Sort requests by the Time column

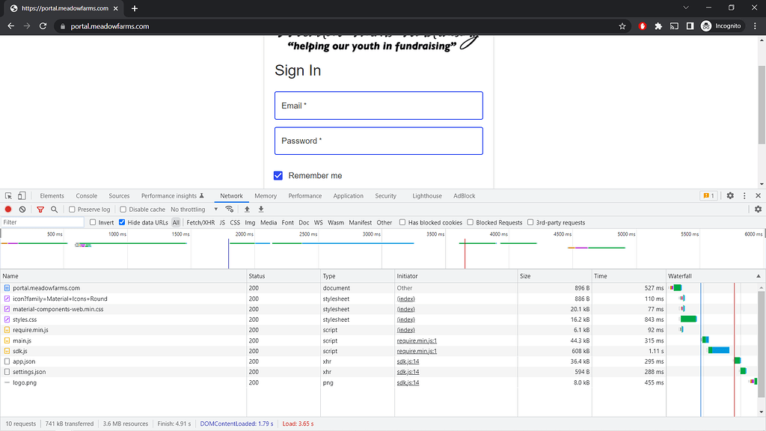628,276
